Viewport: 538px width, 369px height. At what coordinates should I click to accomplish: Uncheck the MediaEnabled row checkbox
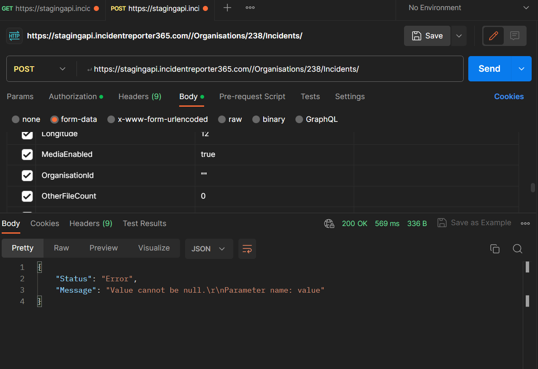click(x=27, y=154)
